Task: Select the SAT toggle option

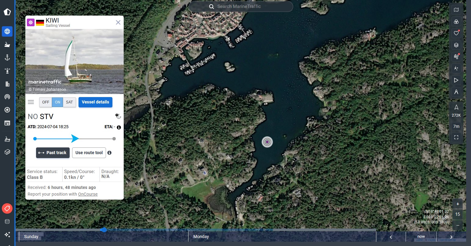Action: [69, 102]
